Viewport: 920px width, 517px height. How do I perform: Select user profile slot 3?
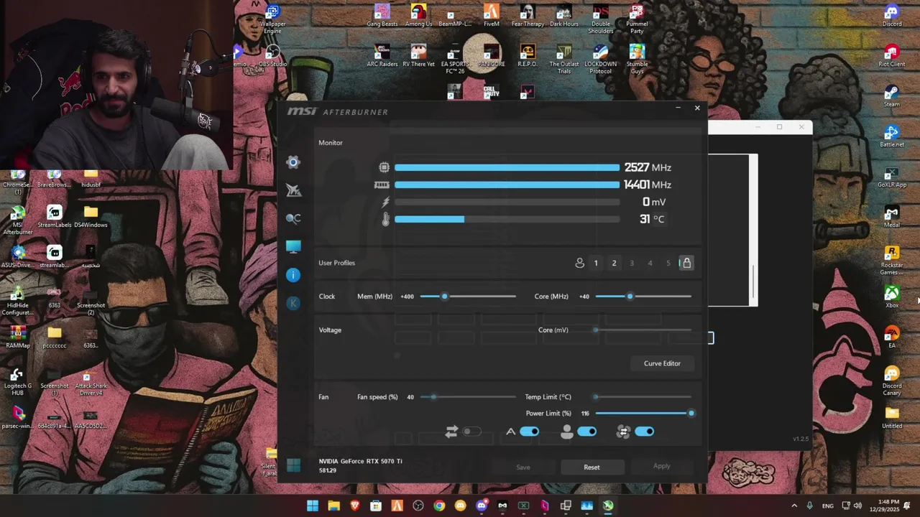pos(632,264)
